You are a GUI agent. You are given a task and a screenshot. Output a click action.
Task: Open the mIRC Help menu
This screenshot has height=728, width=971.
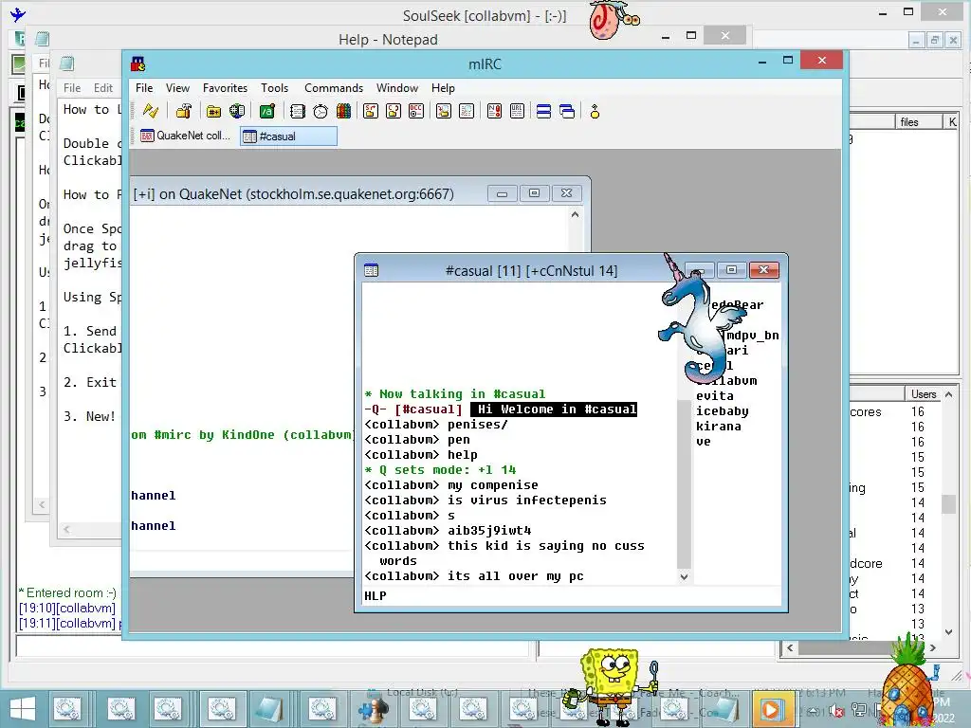click(x=443, y=88)
